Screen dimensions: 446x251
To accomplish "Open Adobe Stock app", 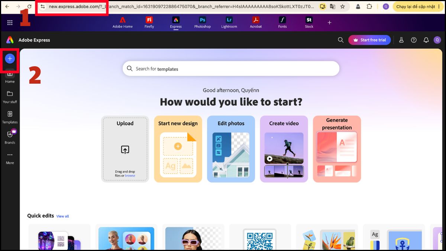I will tap(309, 22).
